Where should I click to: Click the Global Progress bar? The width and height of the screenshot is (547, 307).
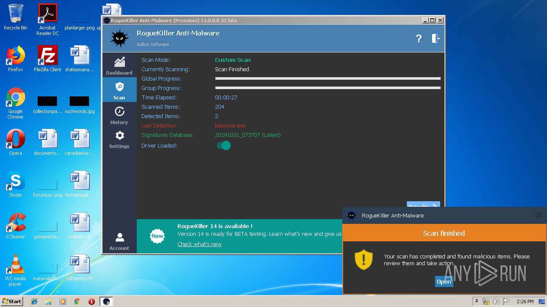(328, 78)
